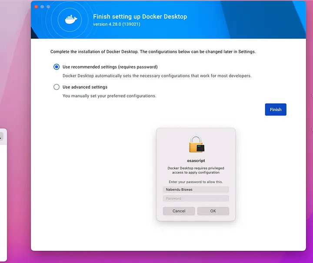The image size is (313, 263).
Task: Select Use recommended settings radio button
Action: click(x=57, y=67)
